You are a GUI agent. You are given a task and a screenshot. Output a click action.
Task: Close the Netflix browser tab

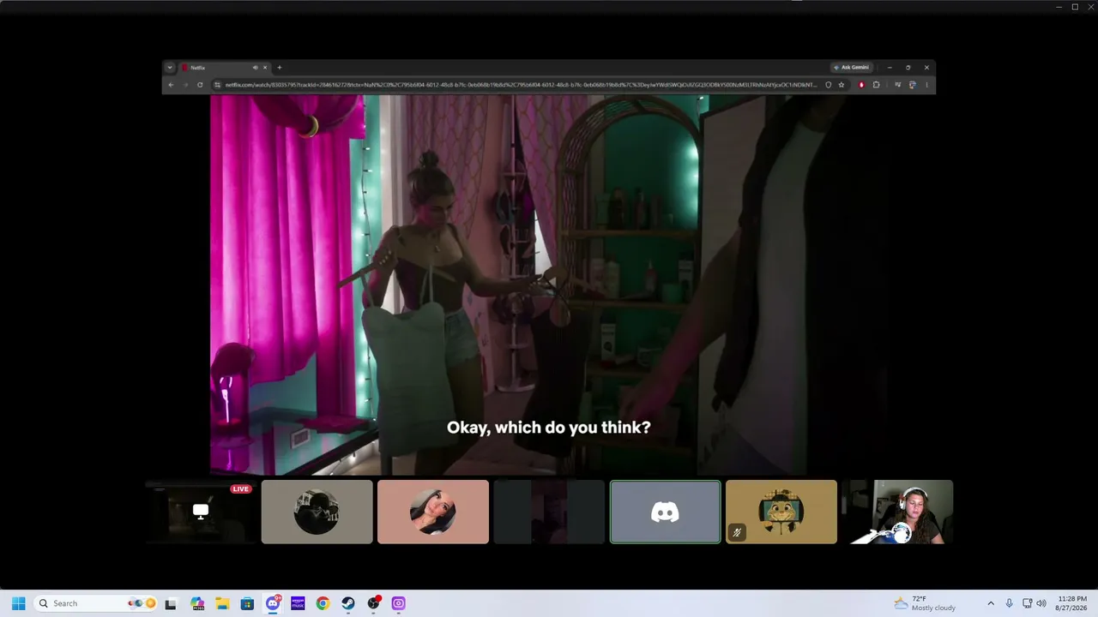(x=265, y=68)
